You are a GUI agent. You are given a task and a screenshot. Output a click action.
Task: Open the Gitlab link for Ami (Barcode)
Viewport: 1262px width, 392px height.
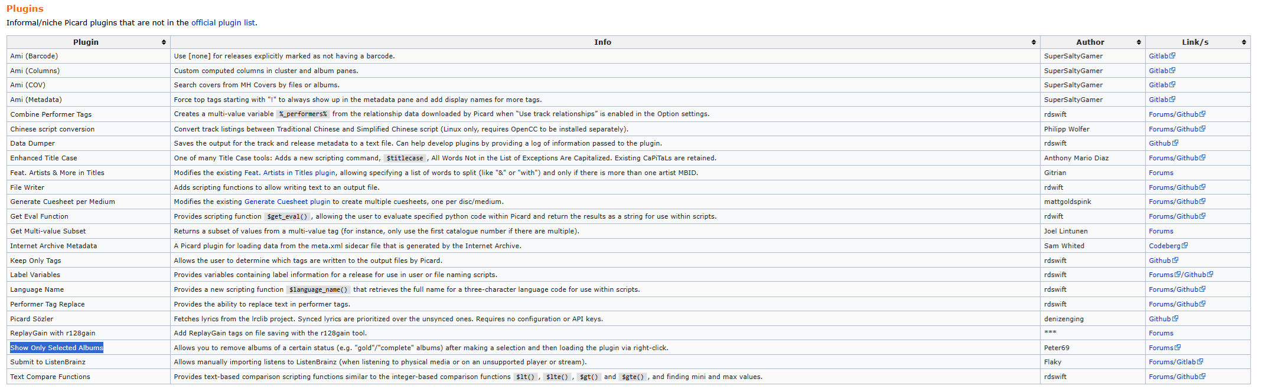pyautogui.click(x=1162, y=56)
